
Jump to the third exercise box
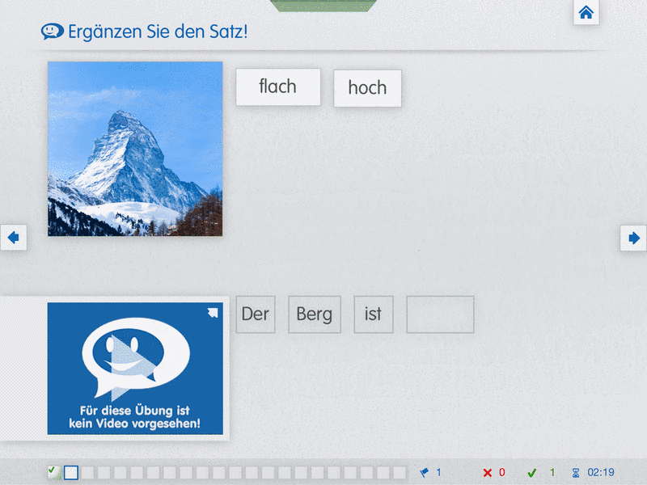87,473
